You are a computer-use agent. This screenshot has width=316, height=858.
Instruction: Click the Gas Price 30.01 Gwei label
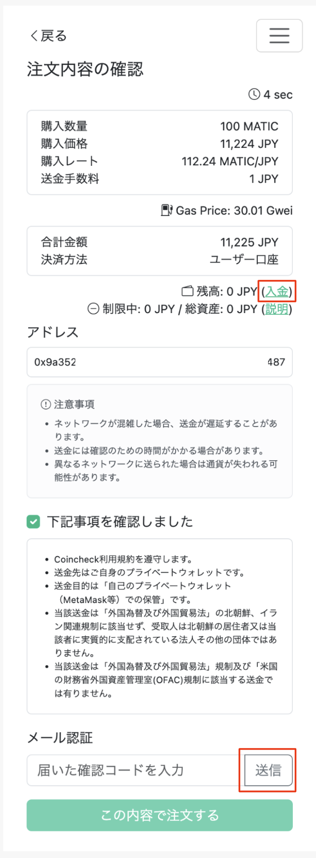234,211
